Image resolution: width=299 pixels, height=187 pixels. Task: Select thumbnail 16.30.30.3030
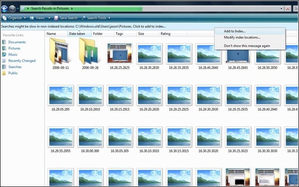point(268,137)
